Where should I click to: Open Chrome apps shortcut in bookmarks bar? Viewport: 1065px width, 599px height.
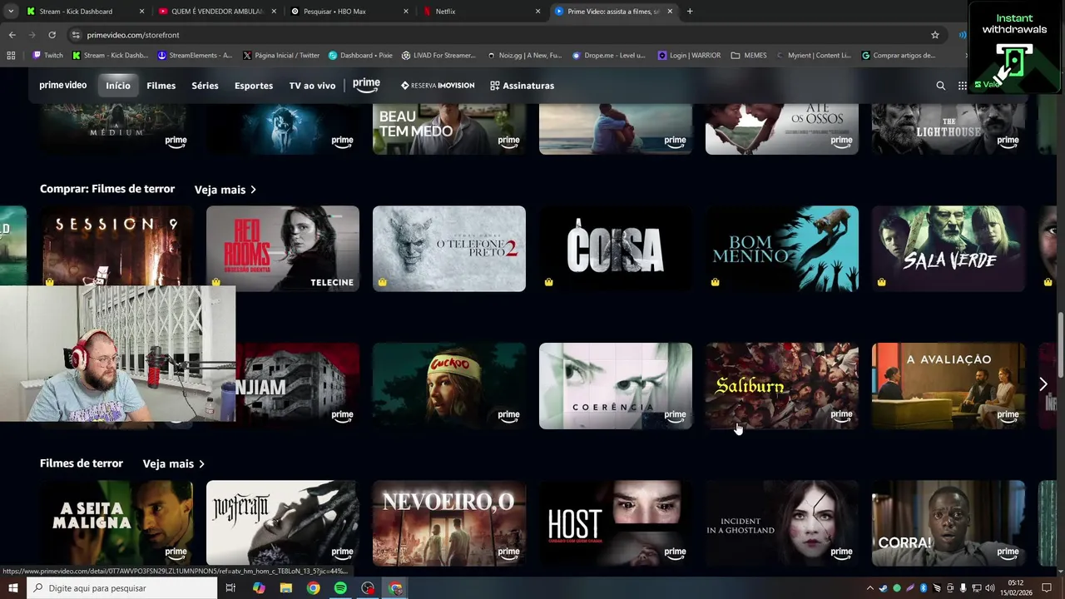pyautogui.click(x=11, y=56)
